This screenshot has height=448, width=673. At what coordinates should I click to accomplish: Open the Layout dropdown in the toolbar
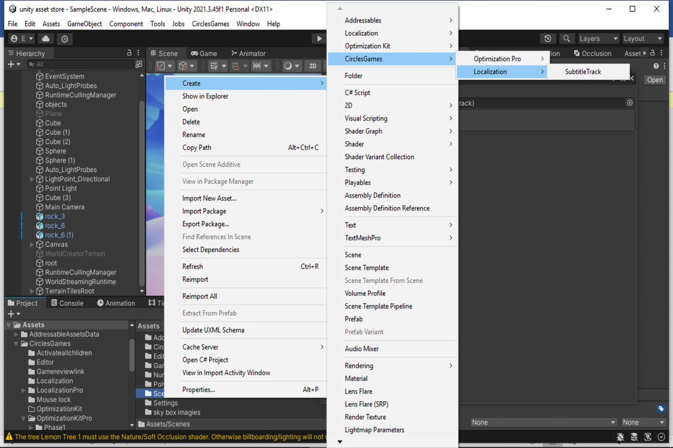(x=642, y=38)
